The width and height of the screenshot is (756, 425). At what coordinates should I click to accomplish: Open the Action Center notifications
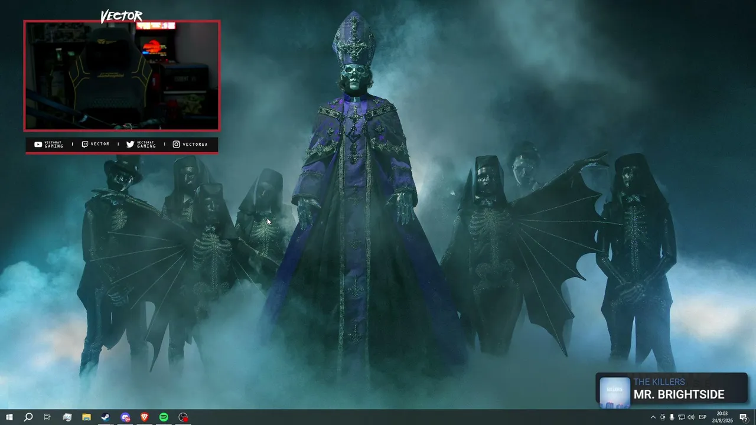744,417
